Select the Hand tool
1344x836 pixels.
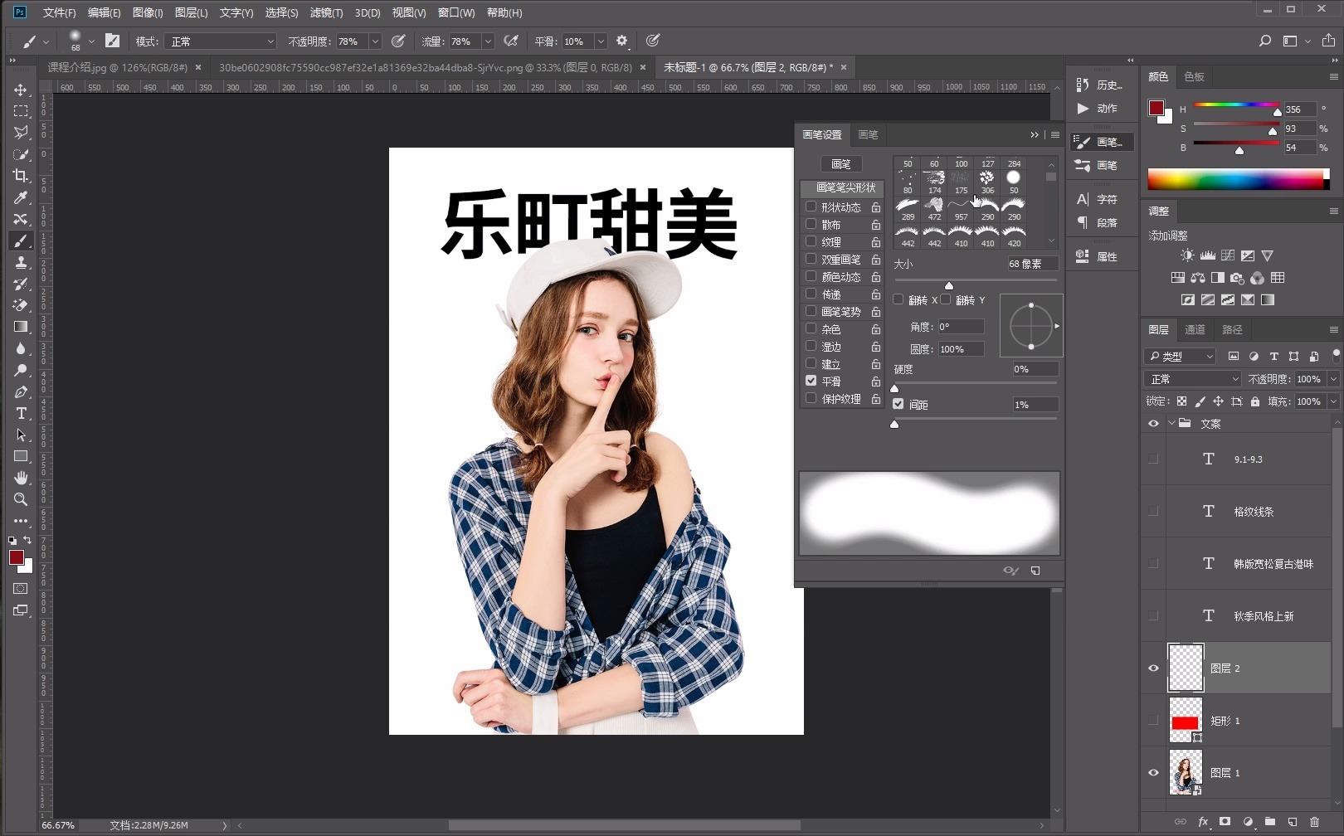coord(21,478)
